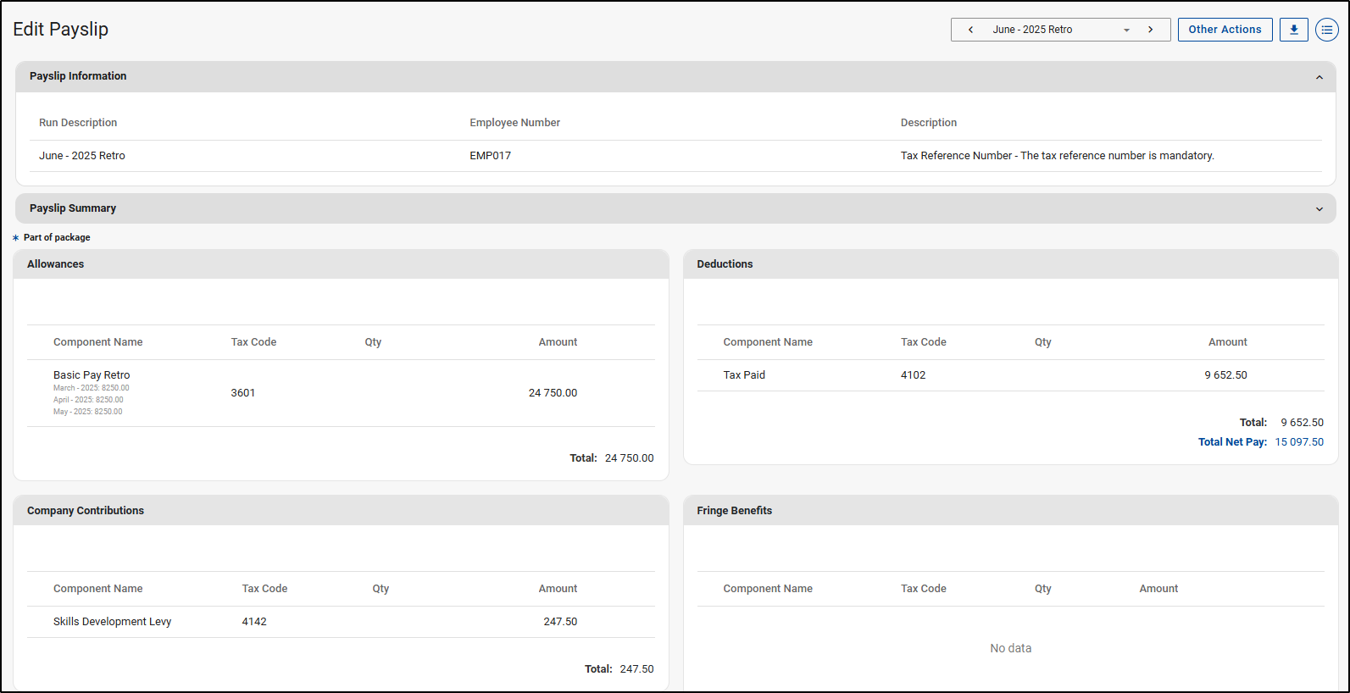Go to the previous payslip run arrow

coord(970,30)
